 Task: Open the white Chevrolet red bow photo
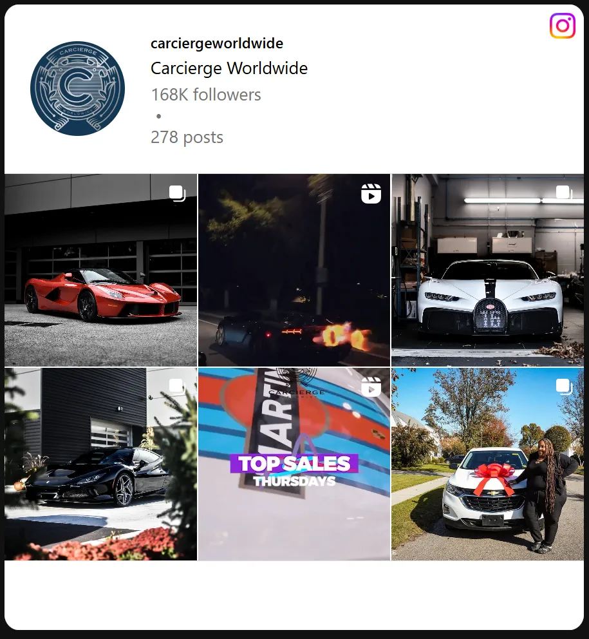pos(487,464)
